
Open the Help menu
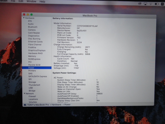click(42, 2)
